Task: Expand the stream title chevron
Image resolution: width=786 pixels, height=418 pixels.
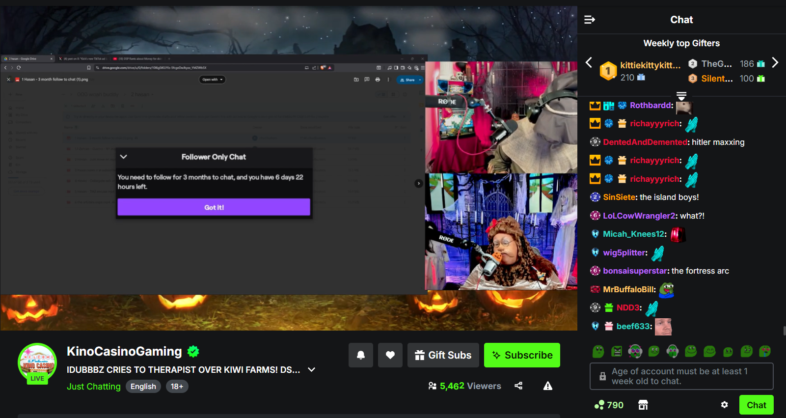Action: pyautogui.click(x=311, y=370)
